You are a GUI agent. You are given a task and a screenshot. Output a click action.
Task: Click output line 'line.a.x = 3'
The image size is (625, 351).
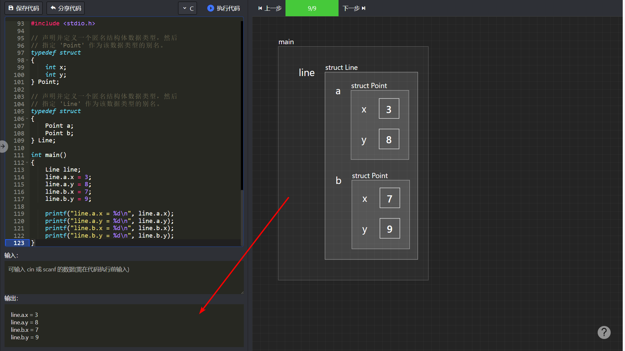pyautogui.click(x=24, y=315)
